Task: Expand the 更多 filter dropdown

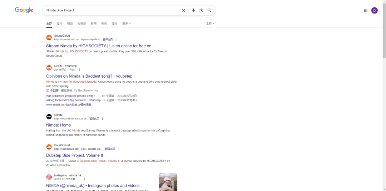Action: 126,24
